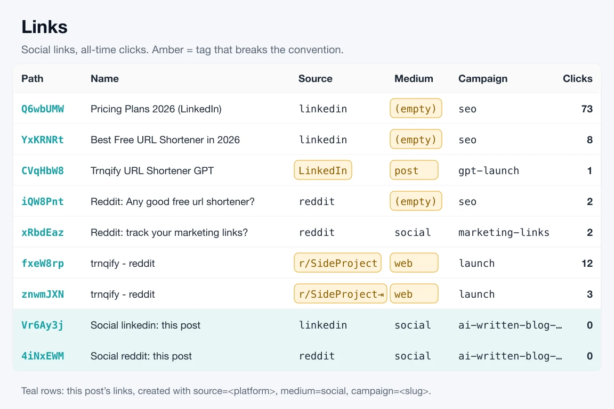Click the "seo" campaign in YxKRNRt row
Screen dimensions: 614x409
click(467, 140)
